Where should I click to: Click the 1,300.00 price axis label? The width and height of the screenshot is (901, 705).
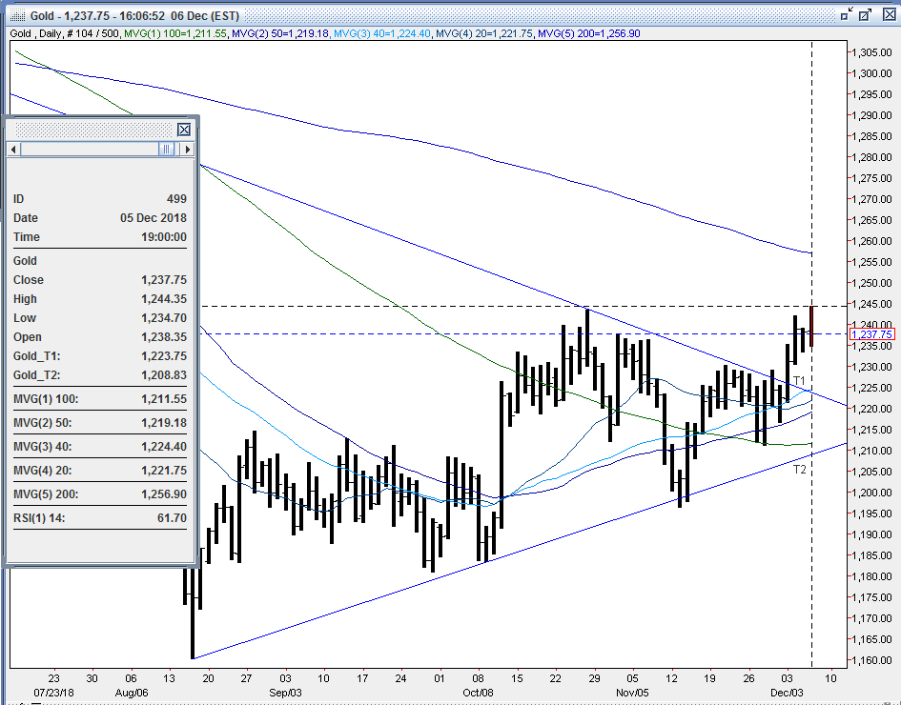point(871,73)
